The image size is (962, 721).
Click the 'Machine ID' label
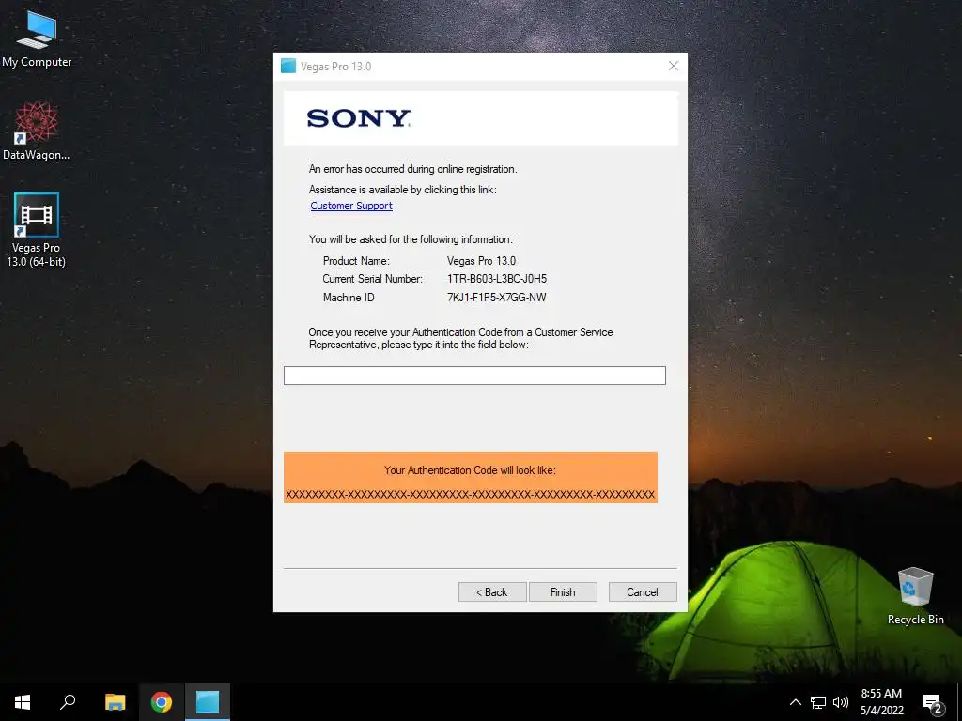pyautogui.click(x=349, y=298)
